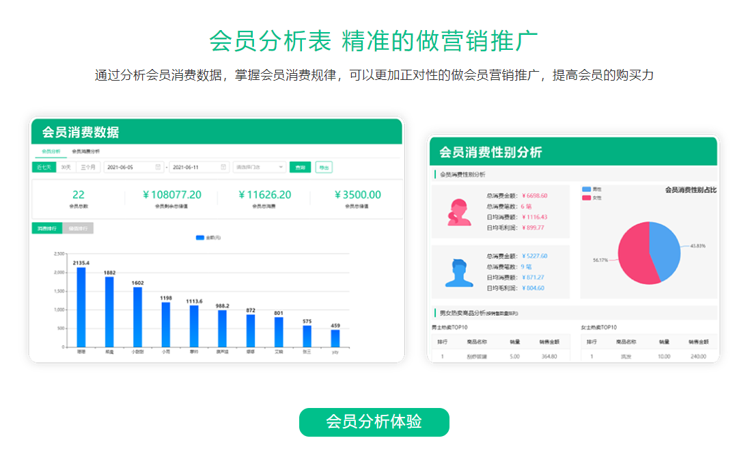Viewport: 748px width, 449px height.
Task: Select the 消费排行 ranking tab
Action: coord(46,228)
